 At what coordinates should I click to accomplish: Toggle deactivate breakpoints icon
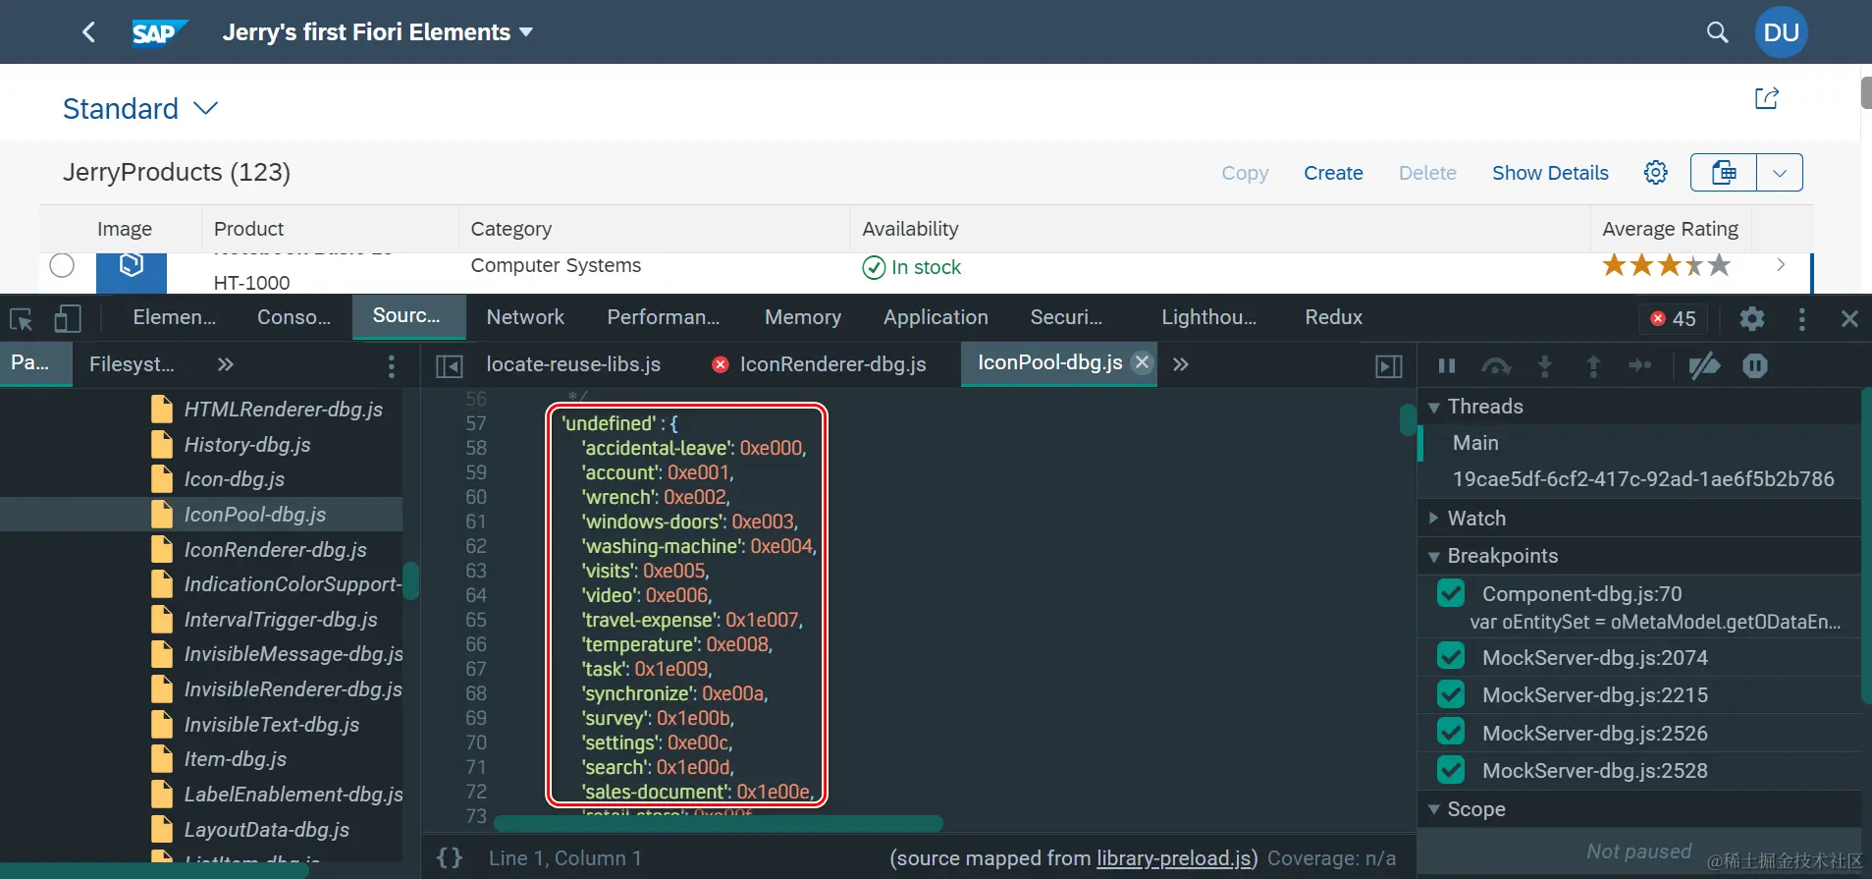[1704, 365]
